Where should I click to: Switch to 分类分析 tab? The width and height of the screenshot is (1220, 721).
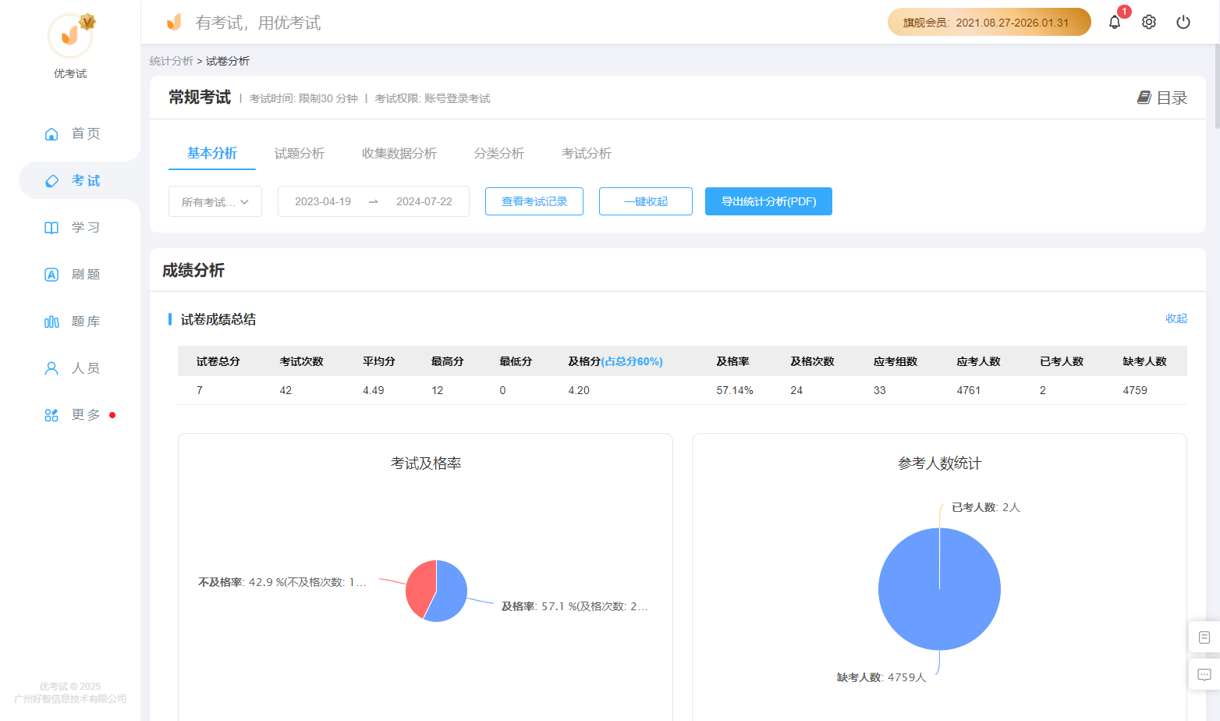coord(499,154)
